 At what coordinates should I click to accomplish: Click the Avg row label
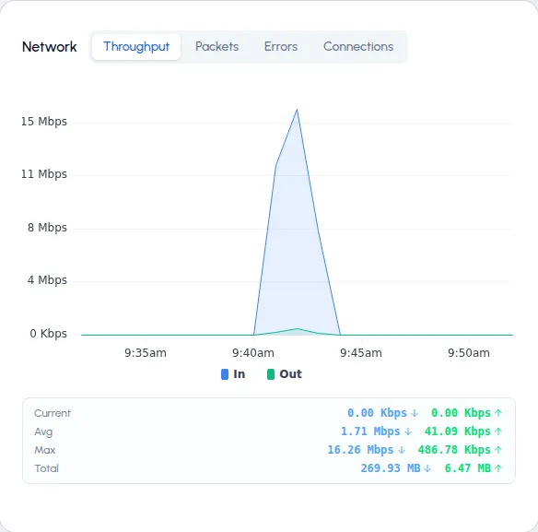[x=43, y=432]
